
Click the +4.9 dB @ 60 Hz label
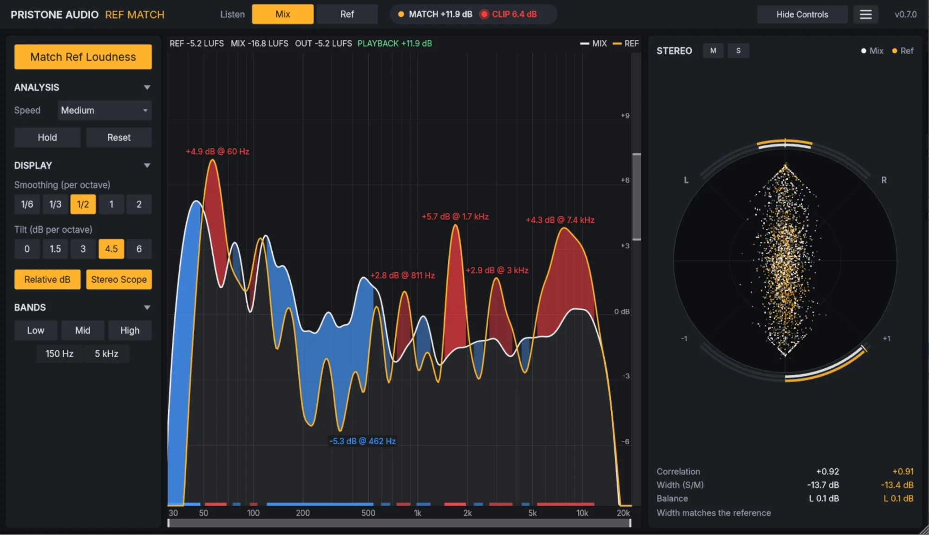[x=217, y=152]
